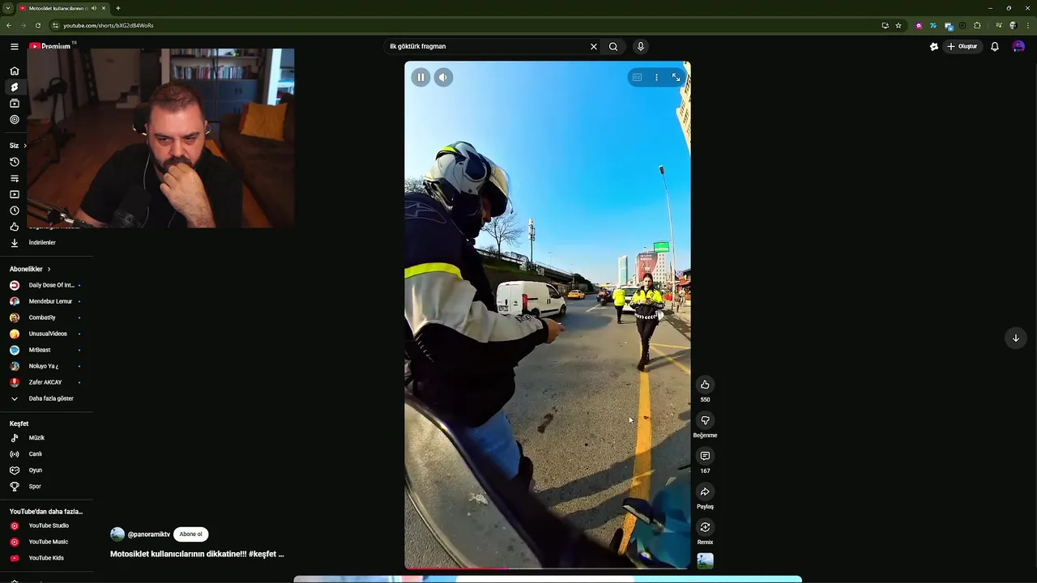Open the History sidebar icon
The image size is (1037, 583).
tap(15, 162)
